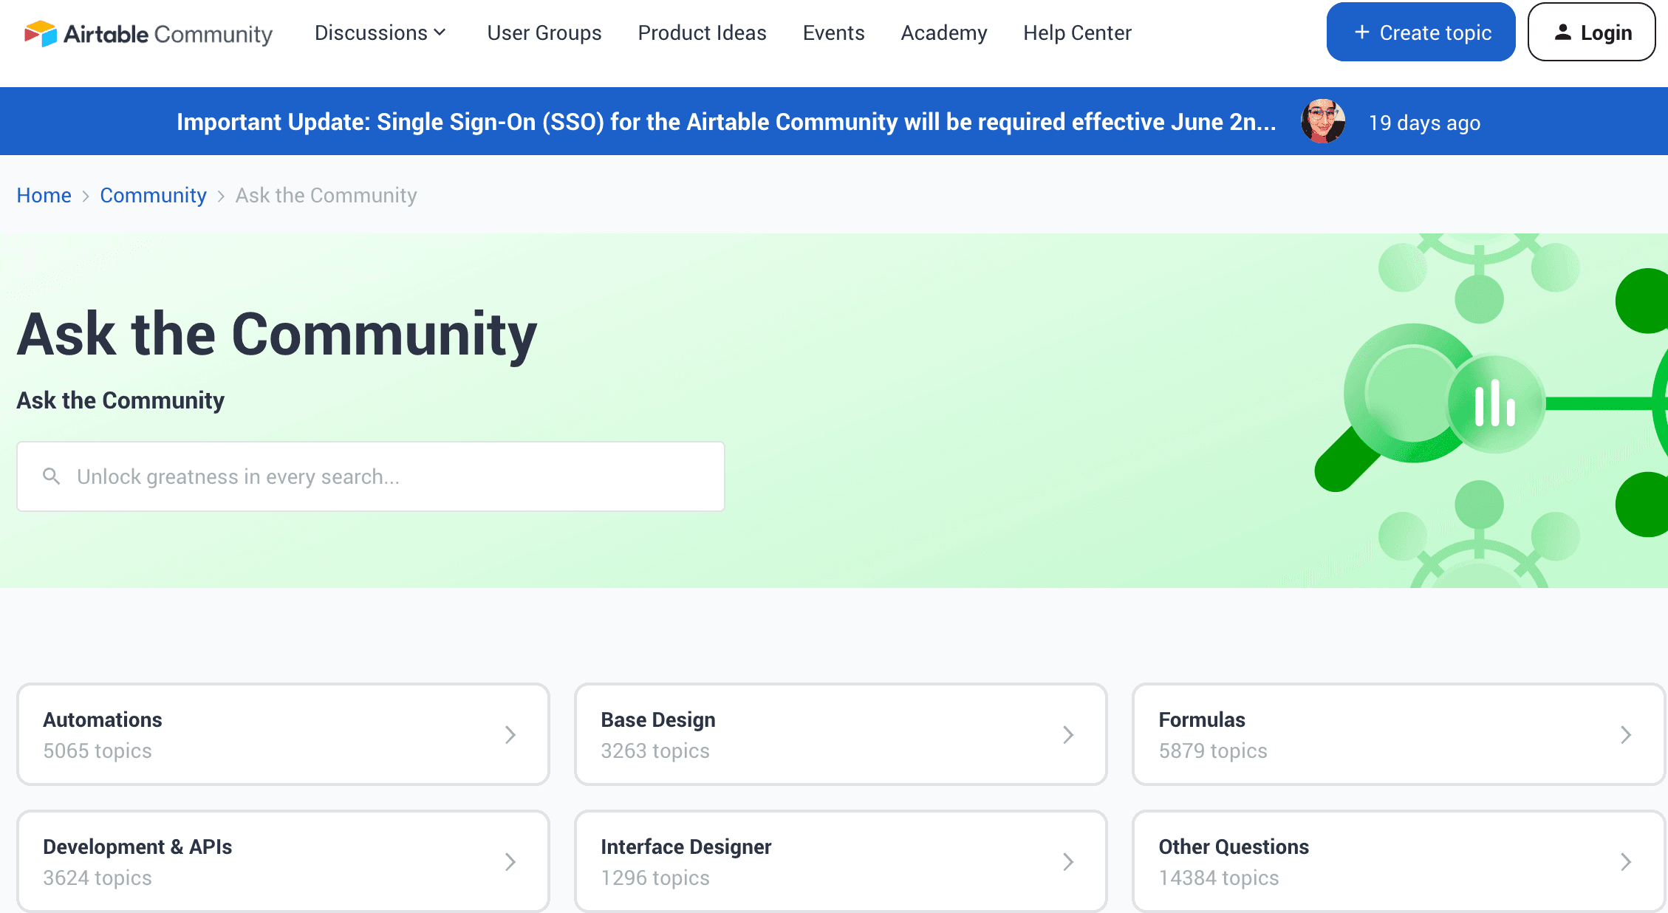The image size is (1668, 913).
Task: Click the Other Questions chevron arrow
Action: (1625, 861)
